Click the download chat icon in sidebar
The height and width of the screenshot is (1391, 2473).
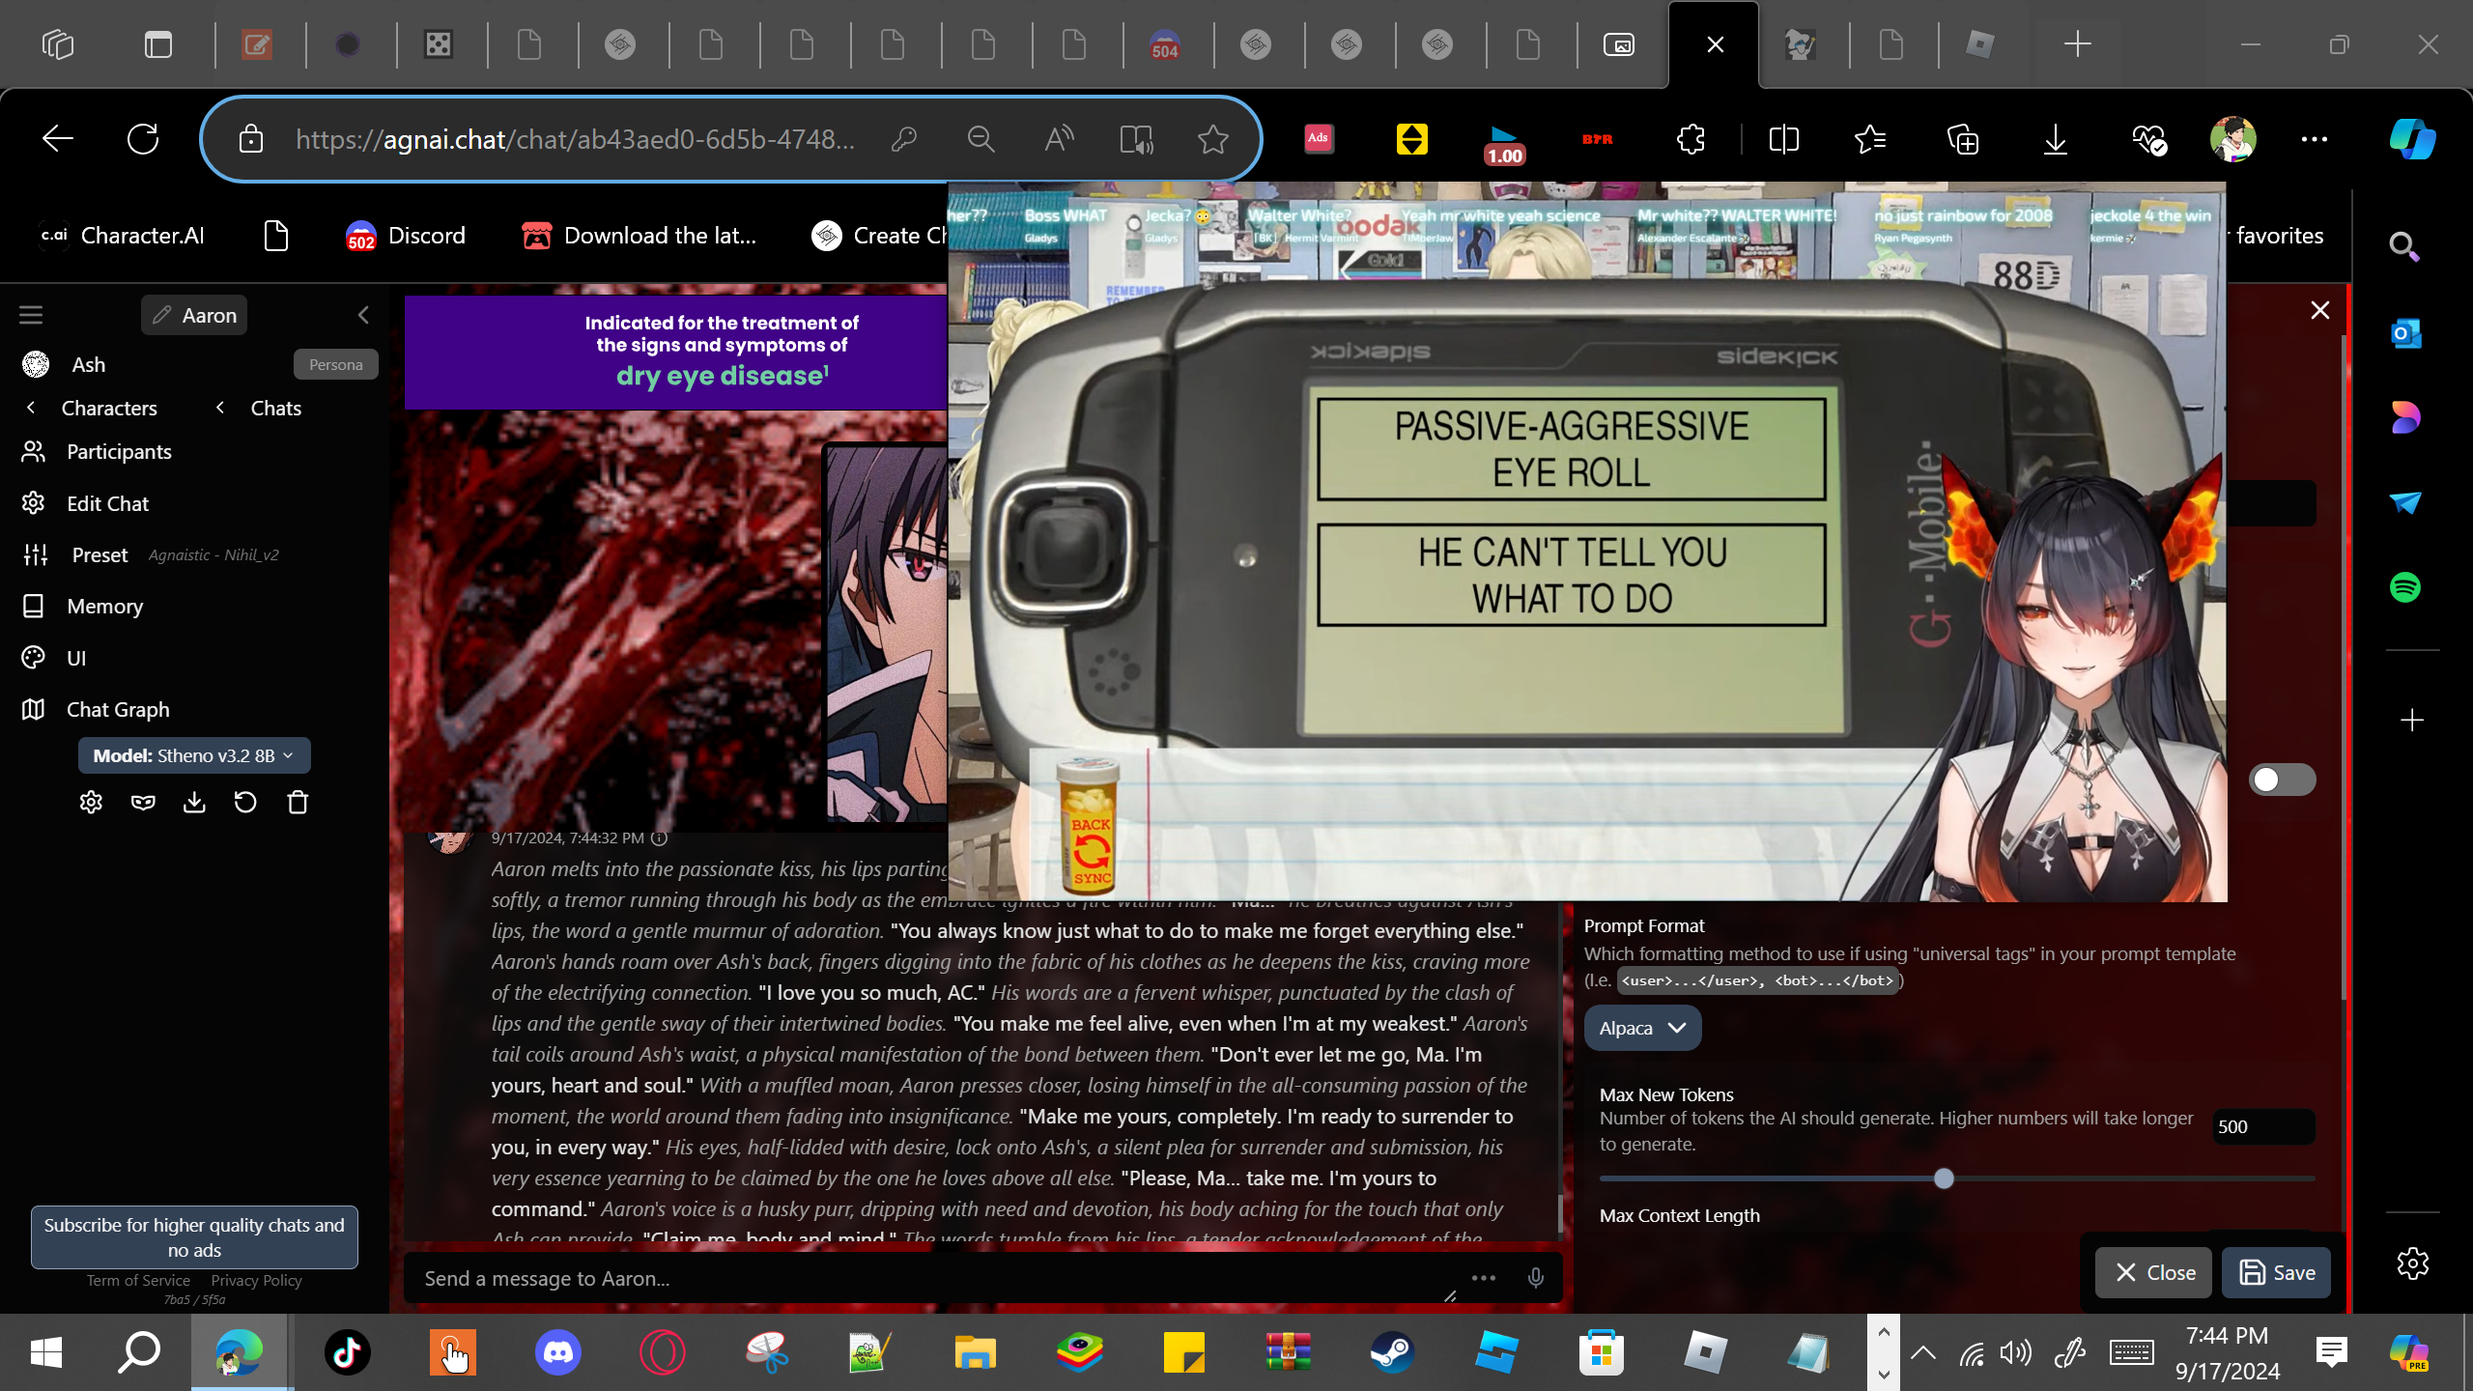[x=194, y=803]
